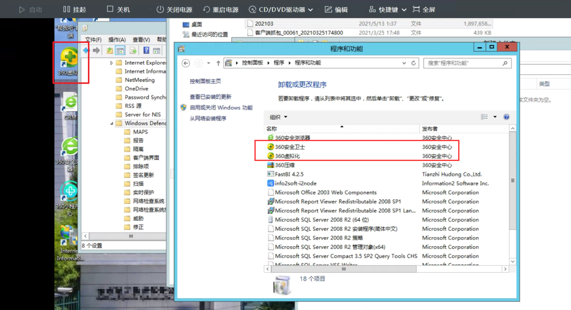
Task: Click 关机 (shut down) in the VM console bar
Action: (118, 9)
